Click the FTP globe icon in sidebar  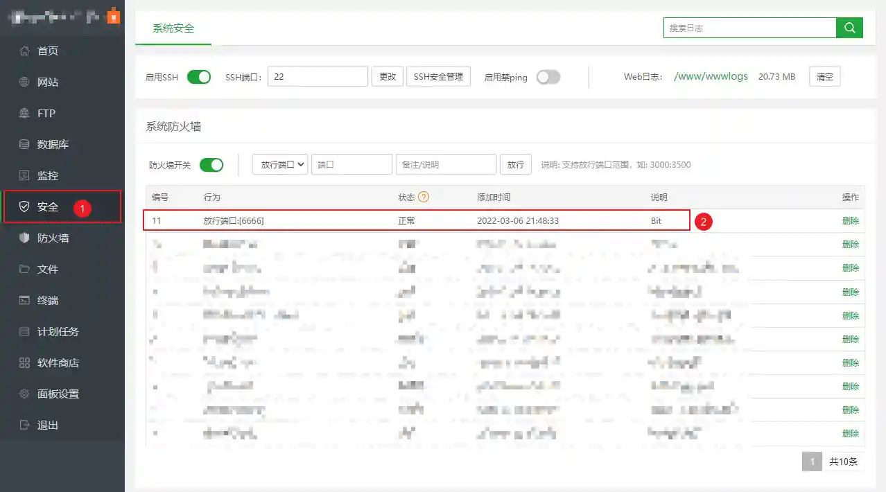[25, 113]
